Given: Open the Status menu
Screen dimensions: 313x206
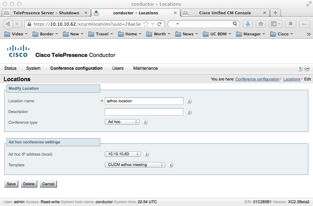Looking at the screenshot, I should click(x=10, y=68).
